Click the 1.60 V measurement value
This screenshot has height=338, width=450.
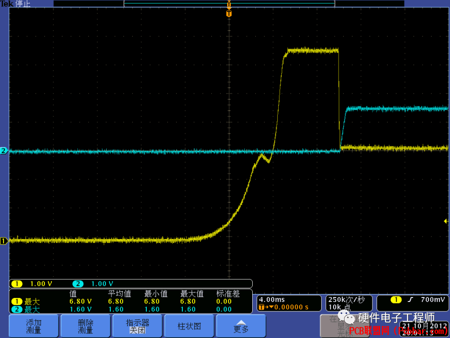(80, 309)
